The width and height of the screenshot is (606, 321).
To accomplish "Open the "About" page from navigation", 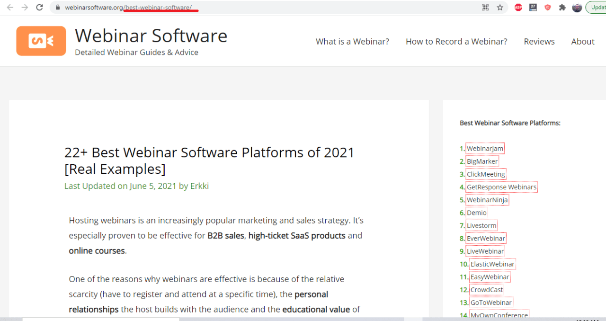I will (x=583, y=41).
